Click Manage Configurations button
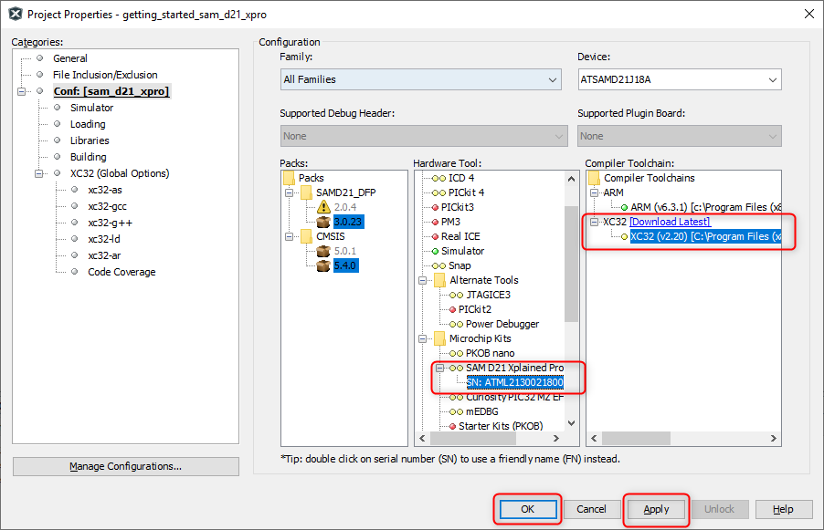Image resolution: width=824 pixels, height=530 pixels. 125,466
